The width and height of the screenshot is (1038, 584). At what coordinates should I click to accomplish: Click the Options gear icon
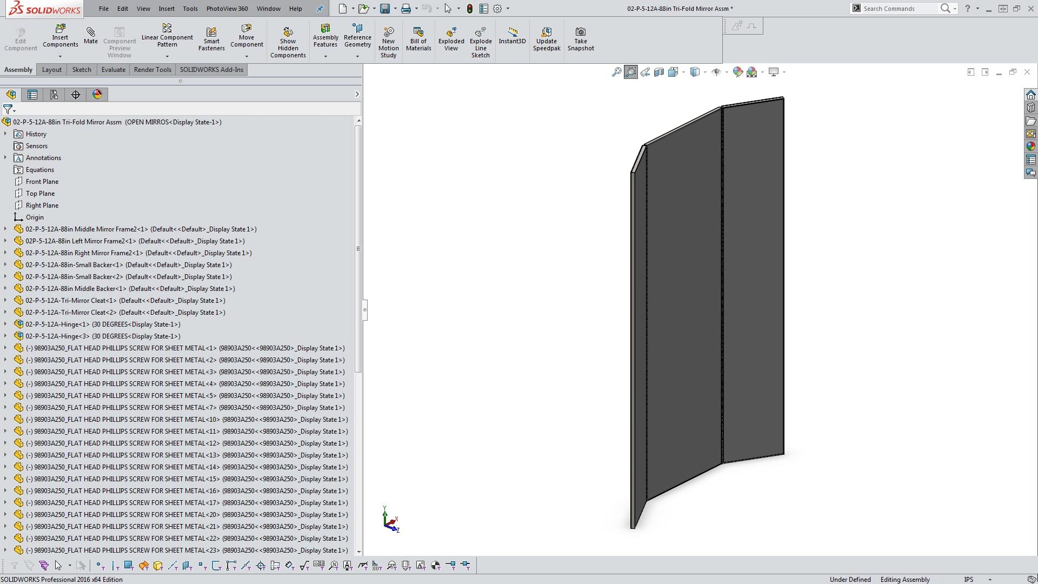click(497, 9)
